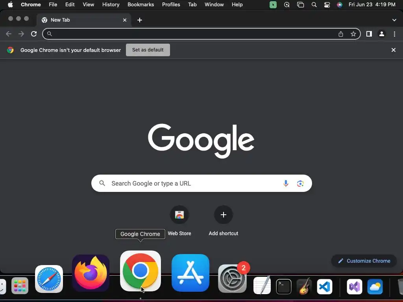The width and height of the screenshot is (403, 302).
Task: Search by image with Google Lens
Action: [x=300, y=183]
